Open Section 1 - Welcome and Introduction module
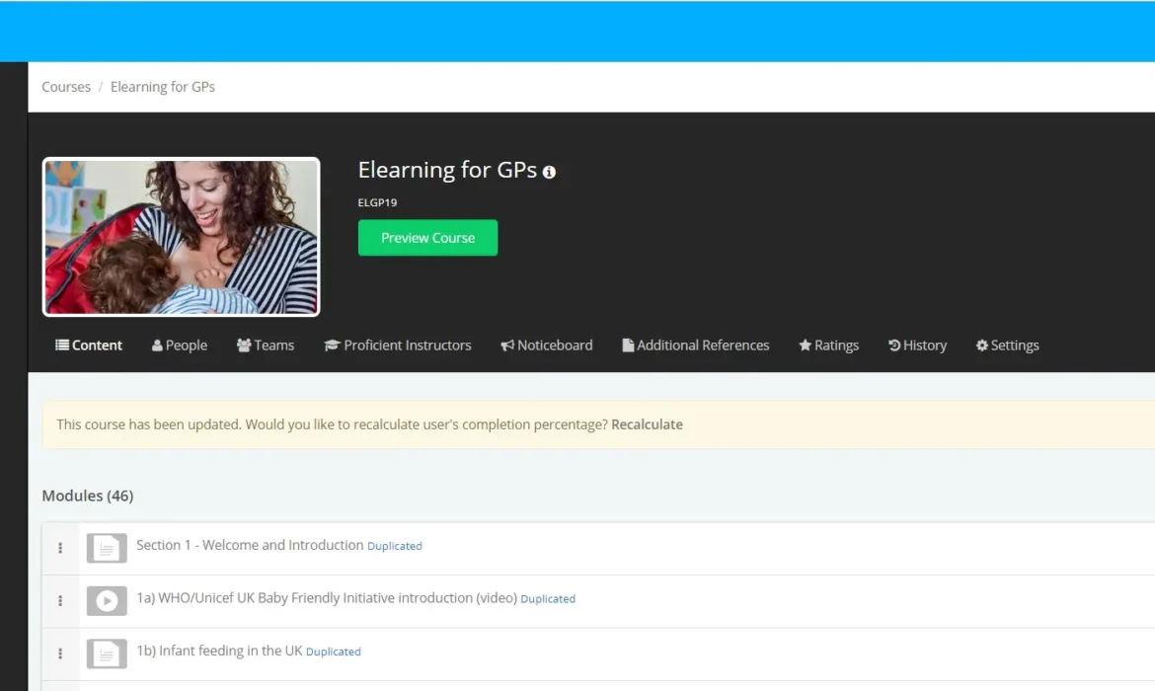This screenshot has width=1155, height=691. (x=250, y=545)
